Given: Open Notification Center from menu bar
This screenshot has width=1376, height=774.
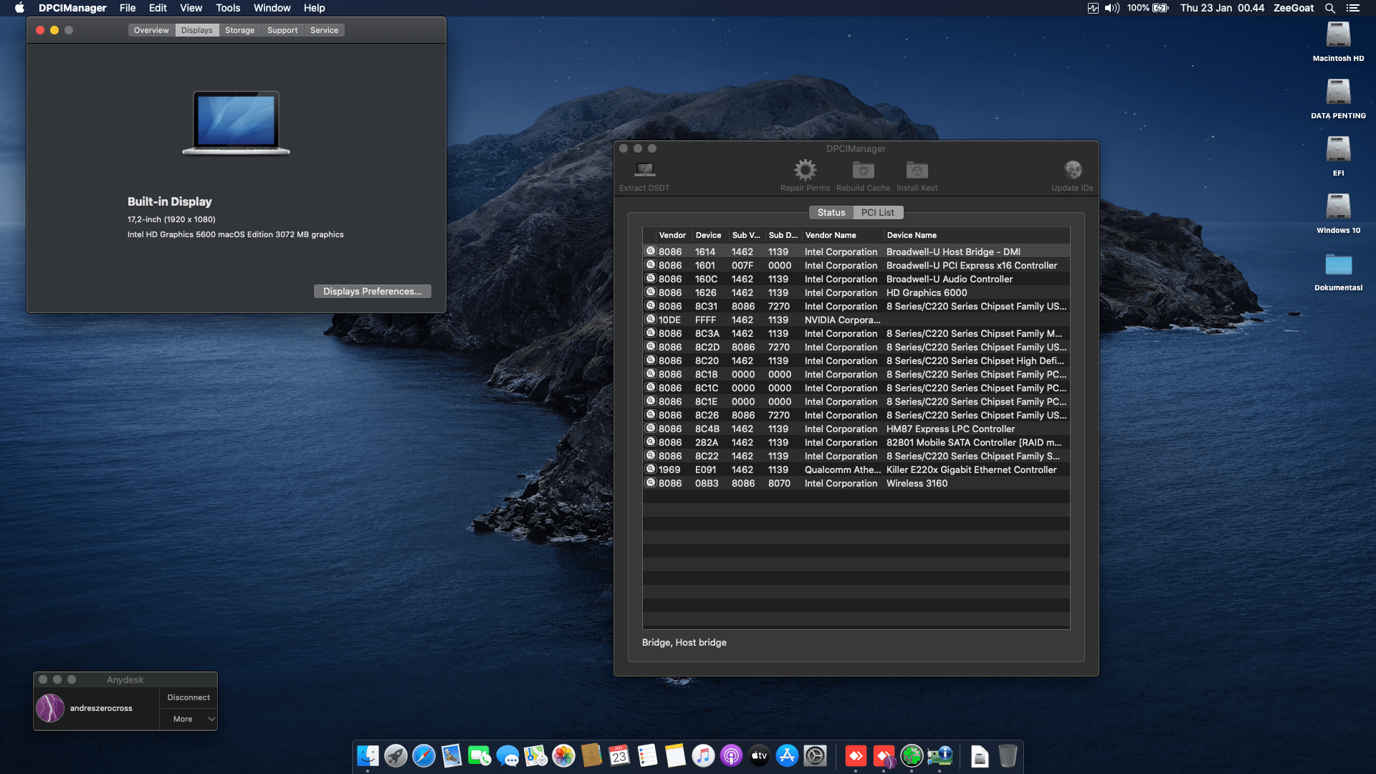Looking at the screenshot, I should point(1352,8).
